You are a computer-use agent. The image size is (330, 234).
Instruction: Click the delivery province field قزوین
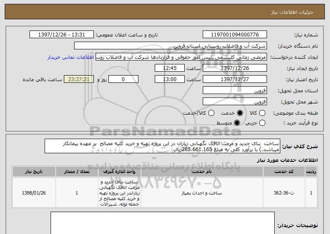[x=235, y=91]
